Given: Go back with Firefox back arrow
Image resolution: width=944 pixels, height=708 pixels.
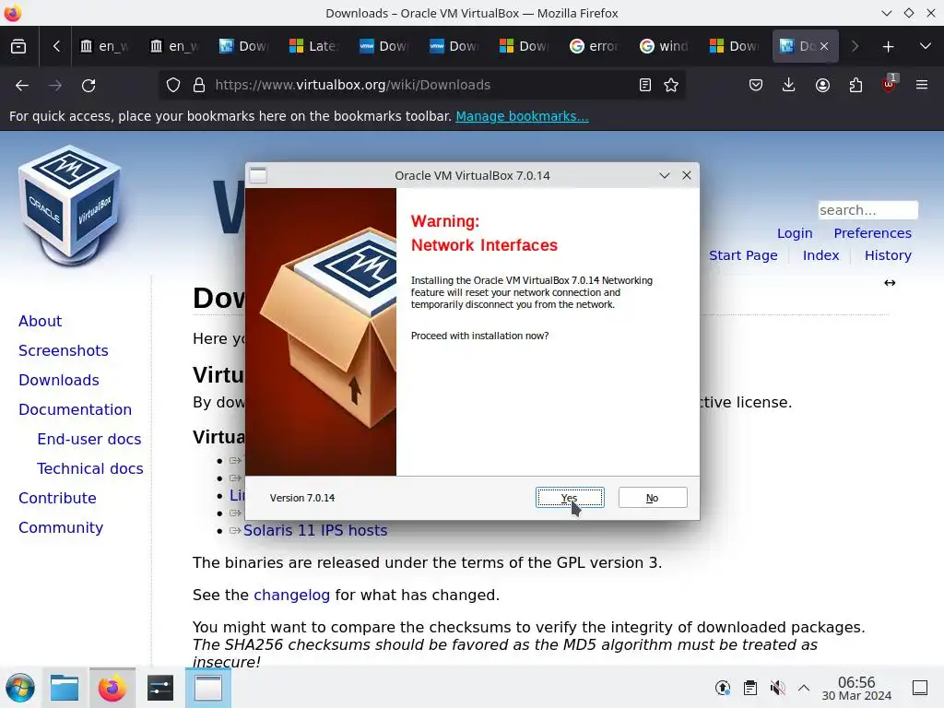Looking at the screenshot, I should tap(22, 85).
